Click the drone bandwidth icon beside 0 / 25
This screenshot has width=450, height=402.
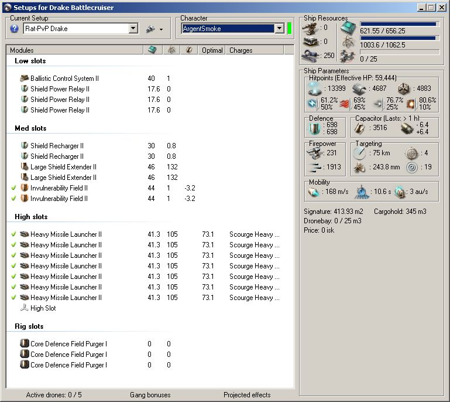click(x=348, y=56)
